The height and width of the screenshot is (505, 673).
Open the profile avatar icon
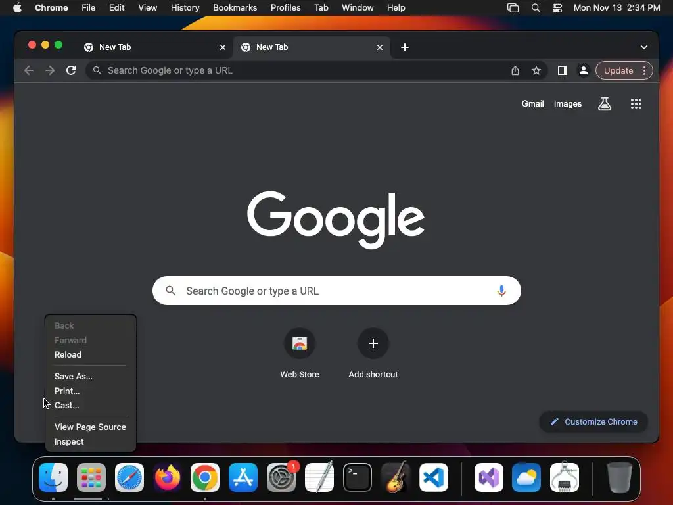pos(584,70)
